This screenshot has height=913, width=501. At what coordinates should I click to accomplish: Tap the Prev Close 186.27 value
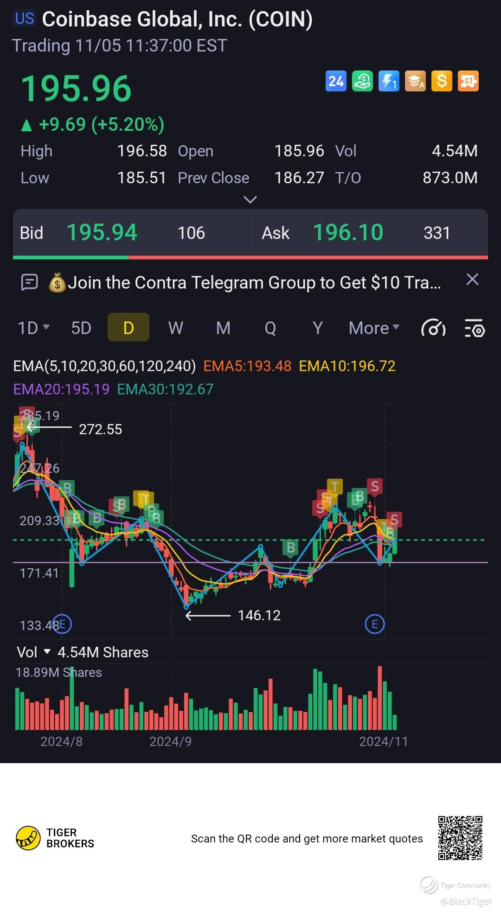[x=299, y=178]
